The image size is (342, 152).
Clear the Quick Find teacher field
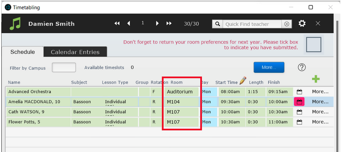point(287,24)
